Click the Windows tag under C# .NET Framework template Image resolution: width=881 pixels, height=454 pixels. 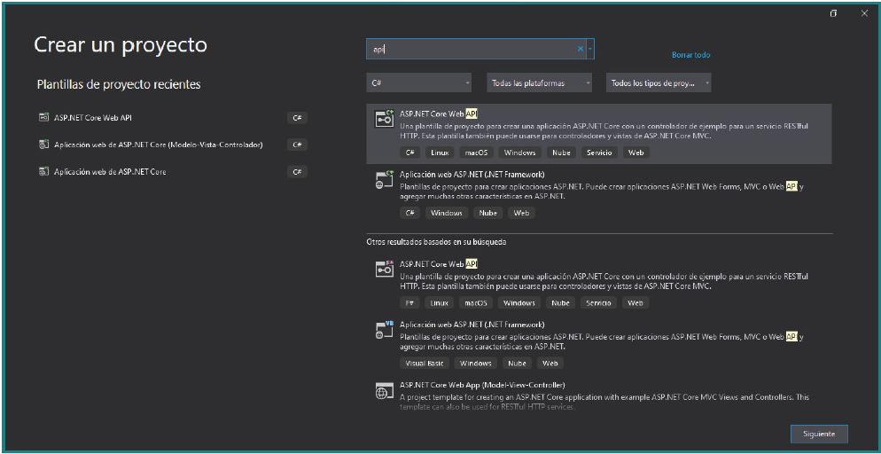tap(447, 213)
